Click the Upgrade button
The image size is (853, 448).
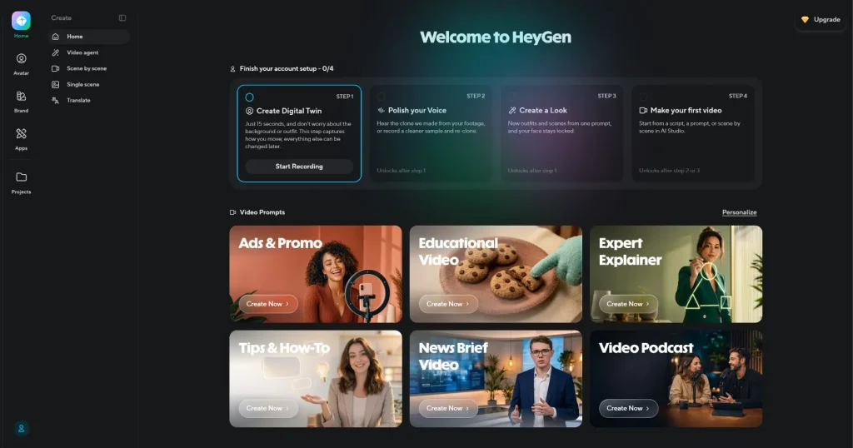[x=821, y=20]
